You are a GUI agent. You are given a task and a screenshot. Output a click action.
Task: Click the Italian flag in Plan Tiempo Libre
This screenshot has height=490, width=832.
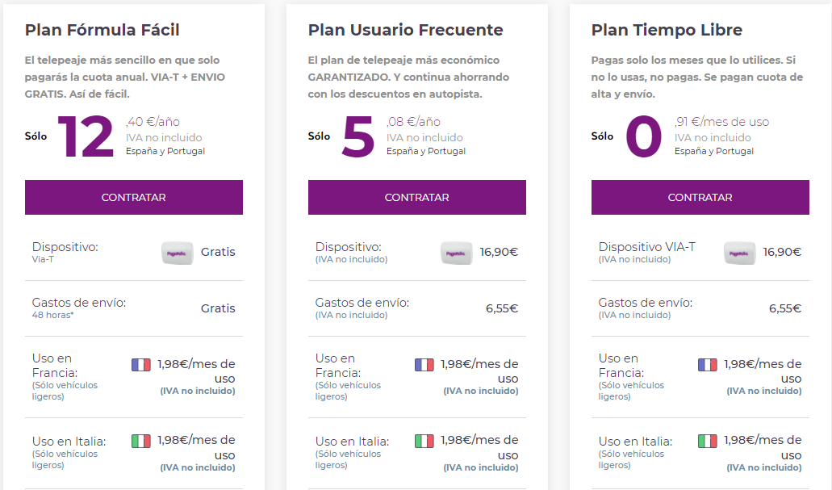(x=708, y=441)
